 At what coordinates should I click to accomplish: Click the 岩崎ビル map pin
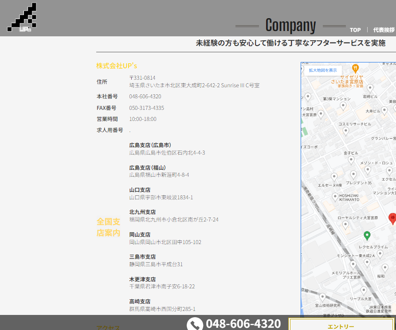pyautogui.click(x=370, y=89)
